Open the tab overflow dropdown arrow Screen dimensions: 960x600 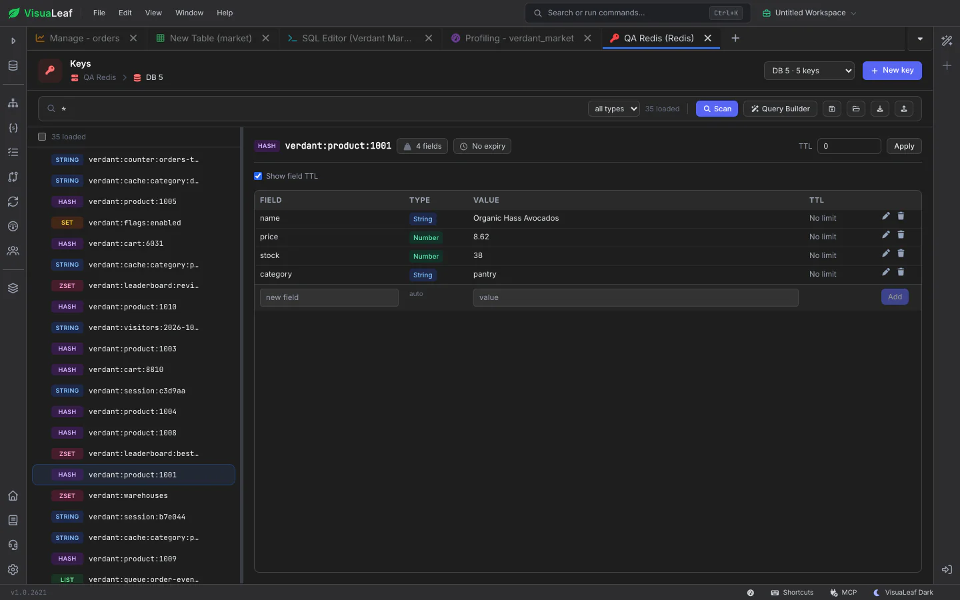pyautogui.click(x=920, y=39)
